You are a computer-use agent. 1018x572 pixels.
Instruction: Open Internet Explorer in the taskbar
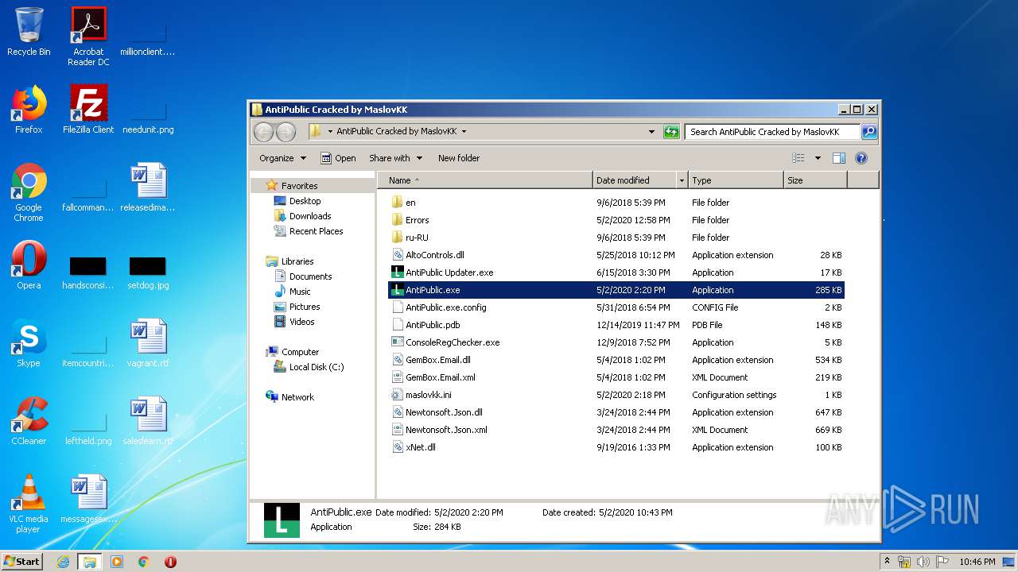click(63, 562)
